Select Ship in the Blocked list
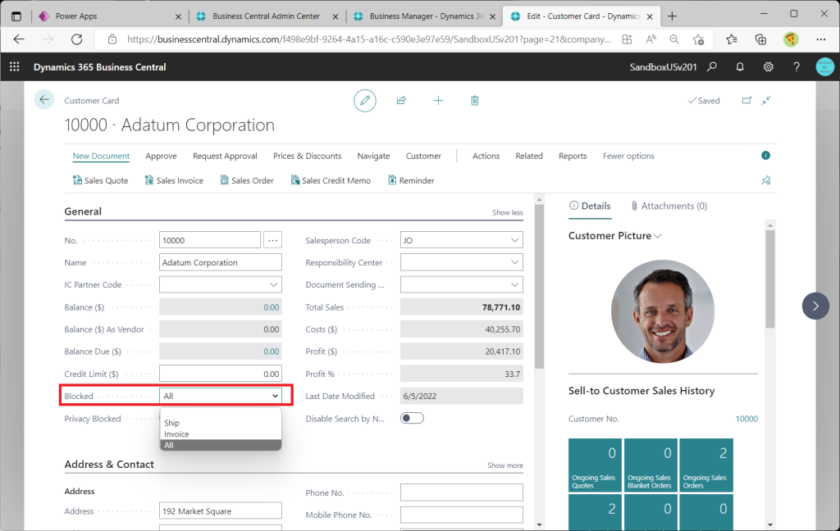840x531 pixels. pos(220,423)
